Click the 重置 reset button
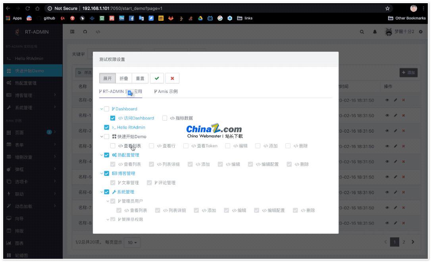This screenshot has height=262, width=431. (140, 79)
